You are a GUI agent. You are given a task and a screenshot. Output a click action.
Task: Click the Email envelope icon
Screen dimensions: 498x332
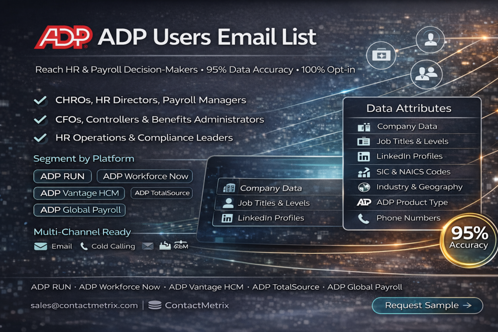(x=41, y=246)
